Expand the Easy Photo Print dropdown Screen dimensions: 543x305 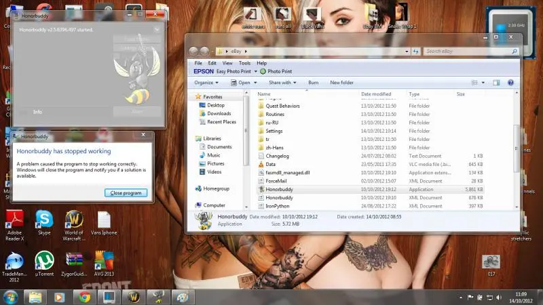(x=256, y=72)
